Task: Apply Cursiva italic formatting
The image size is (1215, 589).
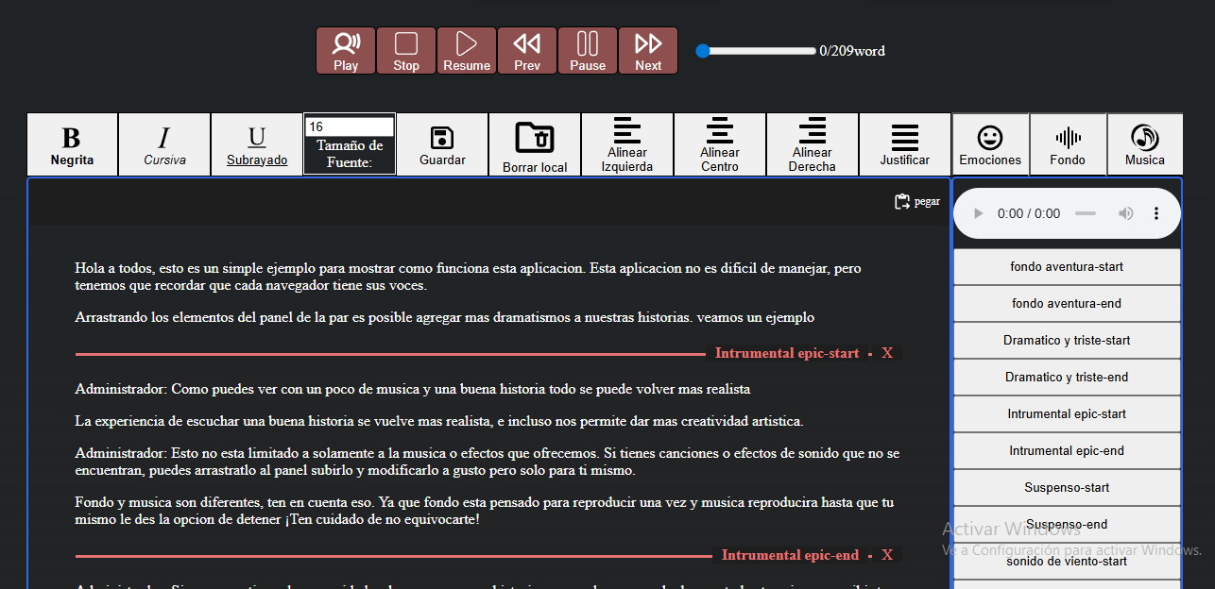Action: (x=163, y=143)
